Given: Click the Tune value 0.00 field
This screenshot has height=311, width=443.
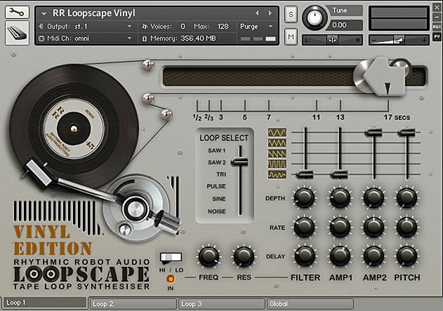Looking at the screenshot, I should [345, 25].
